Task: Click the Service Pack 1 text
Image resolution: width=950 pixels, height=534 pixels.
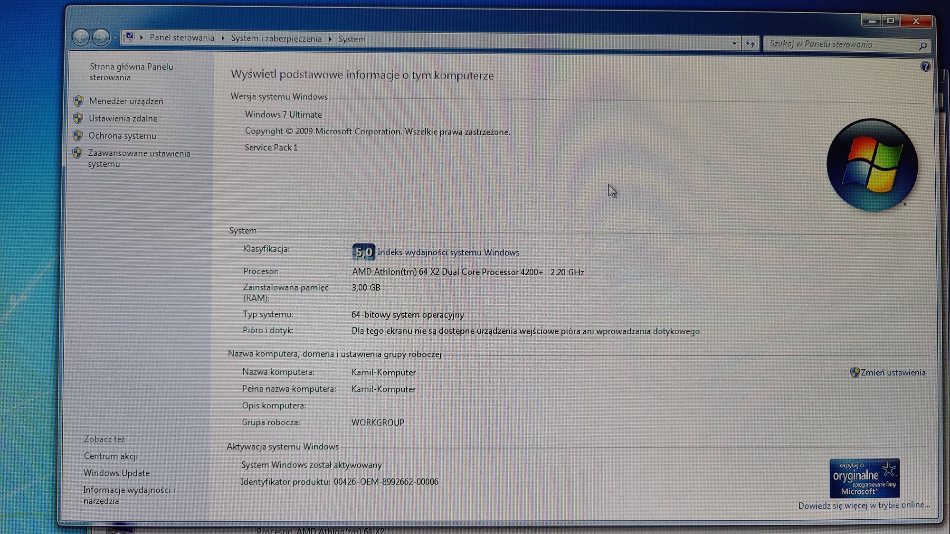Action: click(271, 148)
